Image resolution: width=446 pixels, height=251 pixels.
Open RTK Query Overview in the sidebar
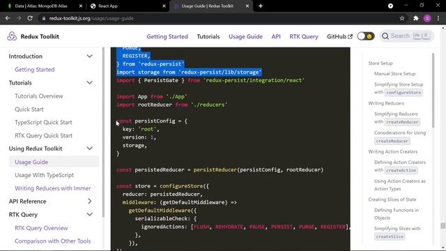click(x=41, y=228)
